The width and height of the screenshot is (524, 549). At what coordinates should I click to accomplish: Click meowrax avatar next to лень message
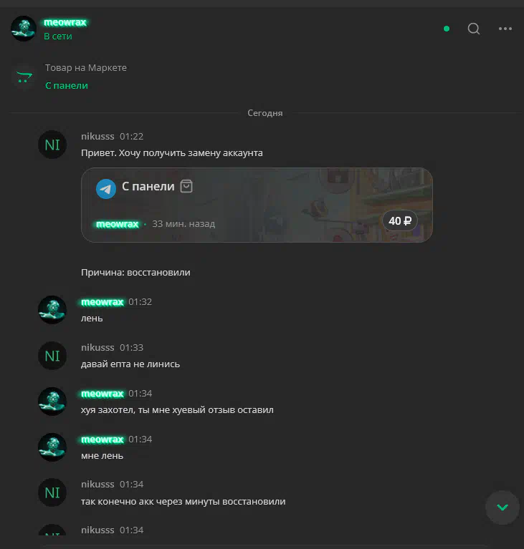point(52,310)
